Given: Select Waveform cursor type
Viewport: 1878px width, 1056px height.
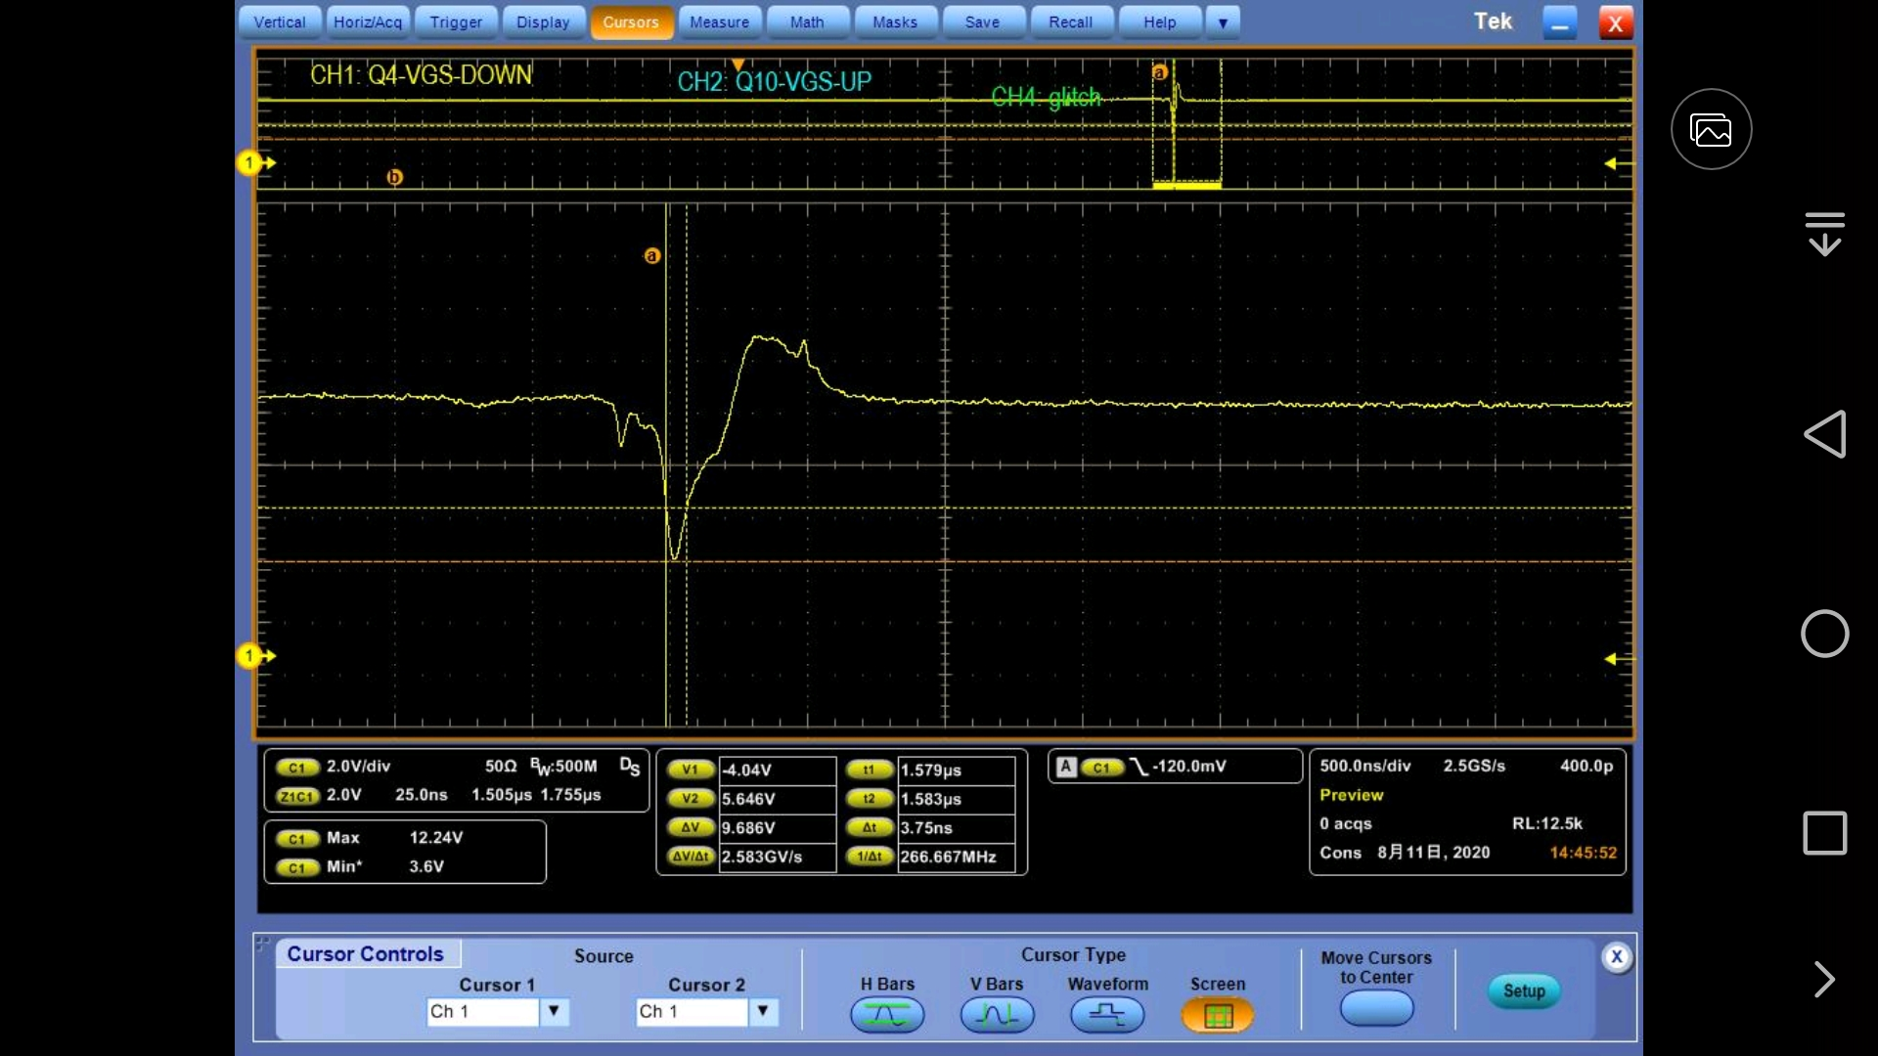Looking at the screenshot, I should coord(1107,1015).
